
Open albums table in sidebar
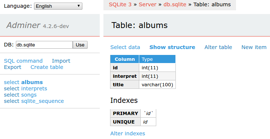[x=32, y=82]
